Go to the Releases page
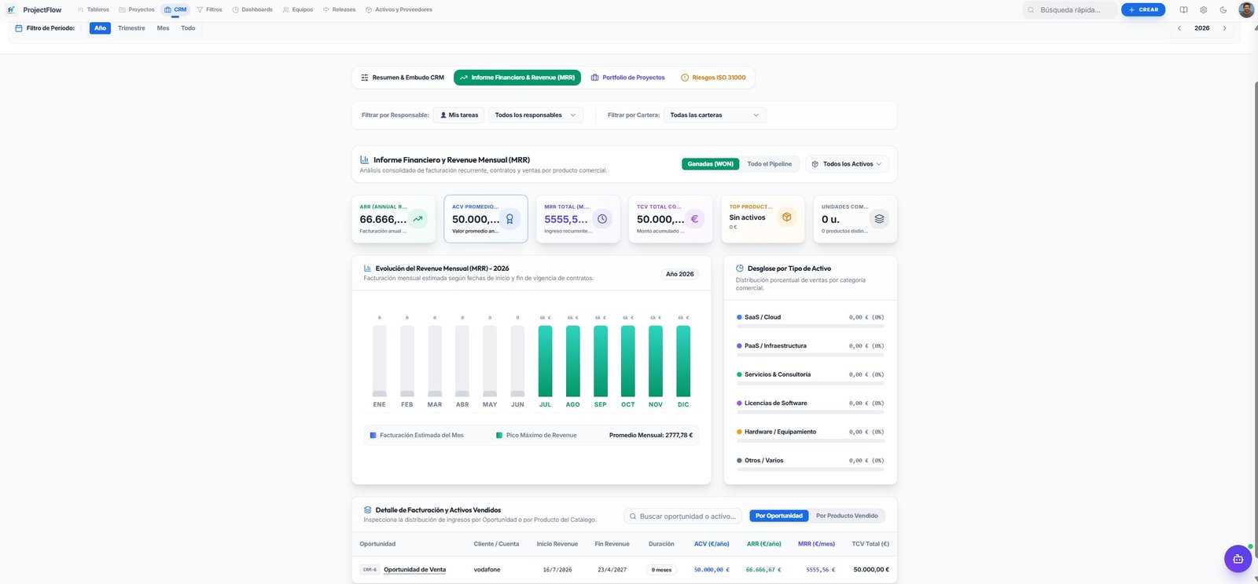The width and height of the screenshot is (1258, 584). pos(339,9)
